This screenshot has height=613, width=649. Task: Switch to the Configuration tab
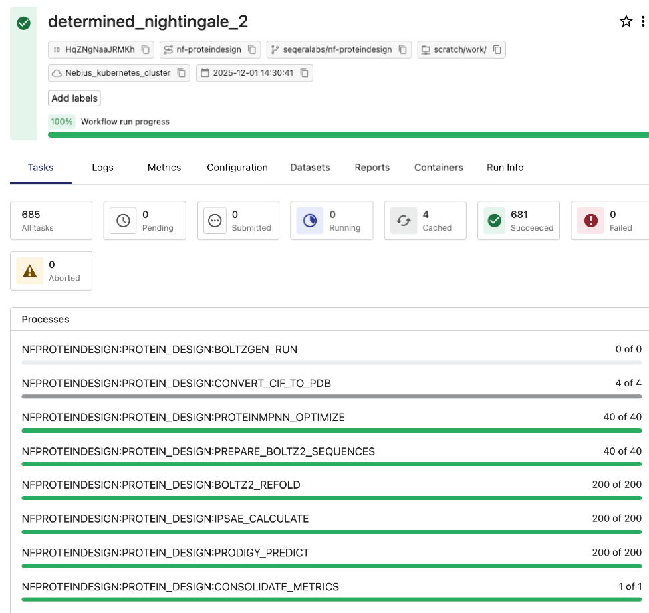[x=237, y=168]
